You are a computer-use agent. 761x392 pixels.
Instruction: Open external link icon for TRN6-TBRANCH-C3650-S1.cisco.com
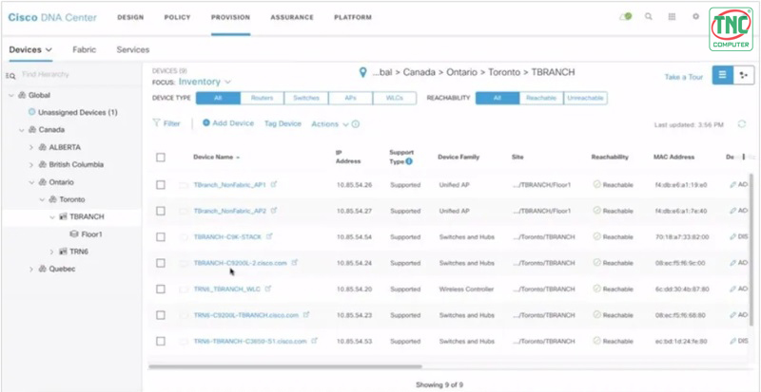click(x=315, y=341)
